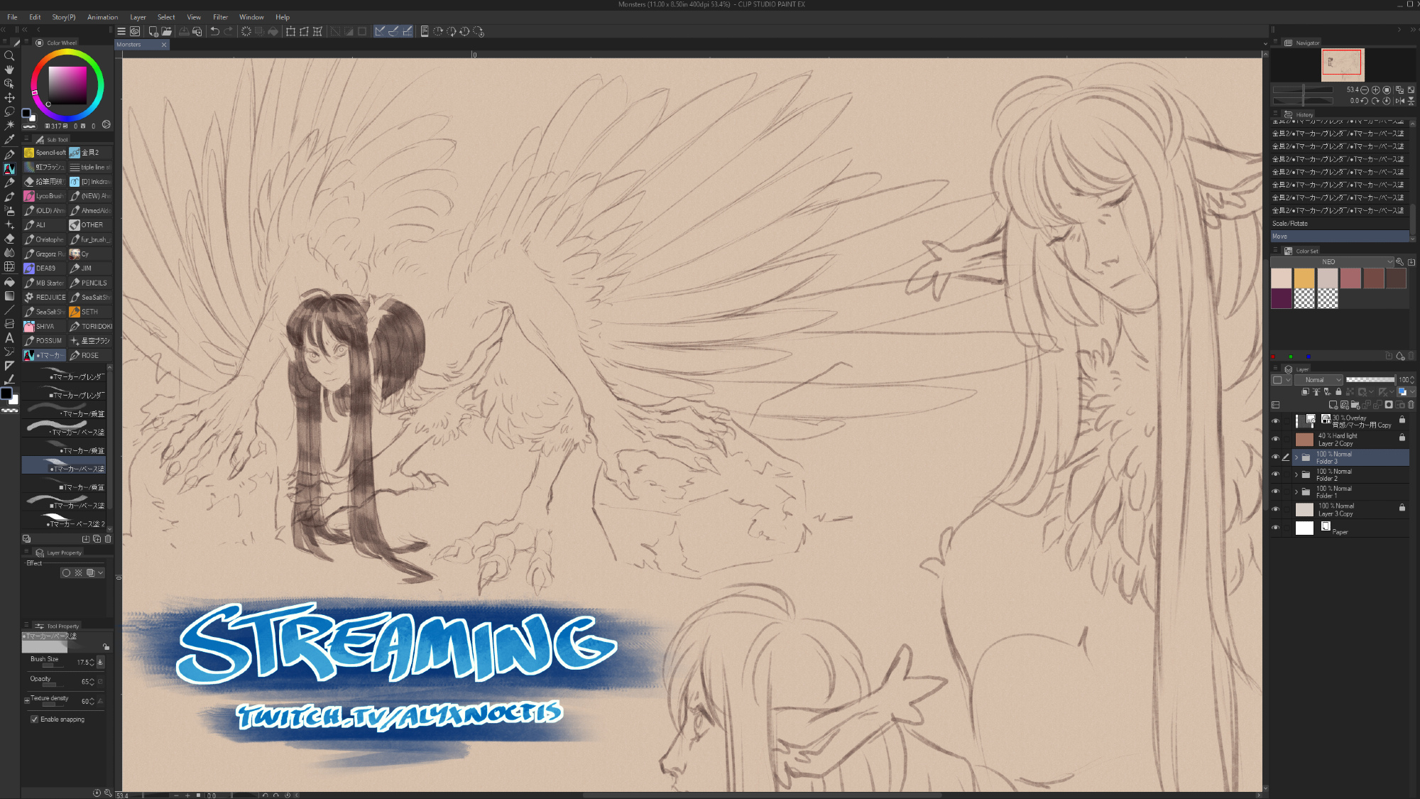
Task: Hide the Paper layer visibility eye
Action: point(1275,528)
